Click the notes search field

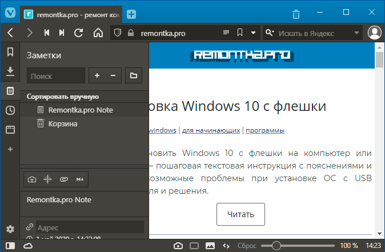pyautogui.click(x=56, y=76)
